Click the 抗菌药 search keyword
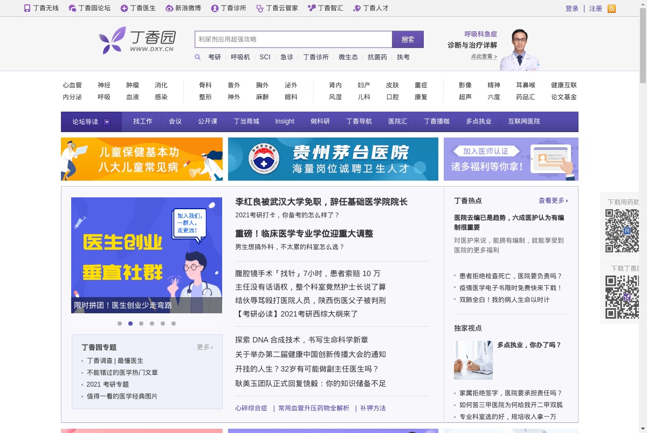Viewport: 647px width, 433px height. (x=377, y=57)
